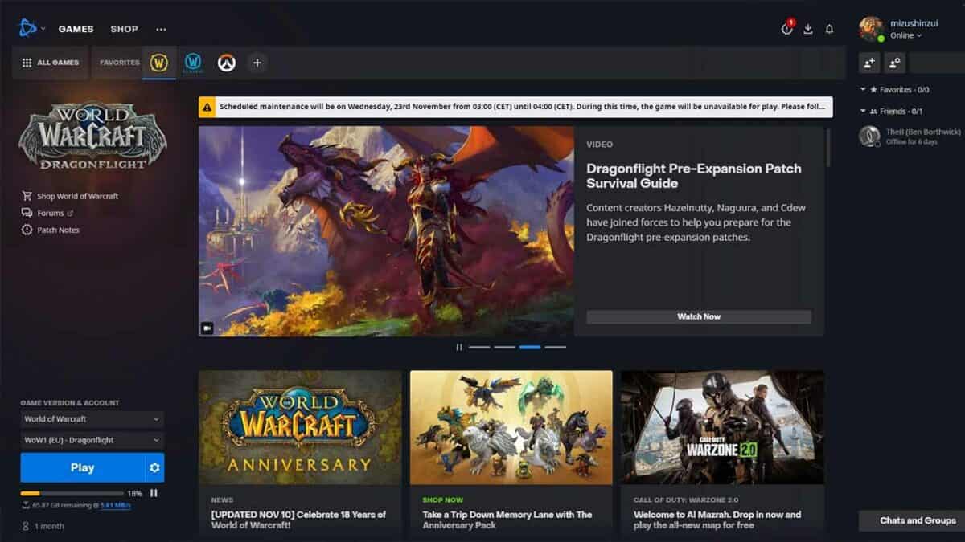The image size is (965, 542).
Task: Focus the friends search field
Action: click(x=937, y=63)
